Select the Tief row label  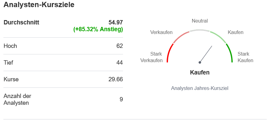[8, 63]
